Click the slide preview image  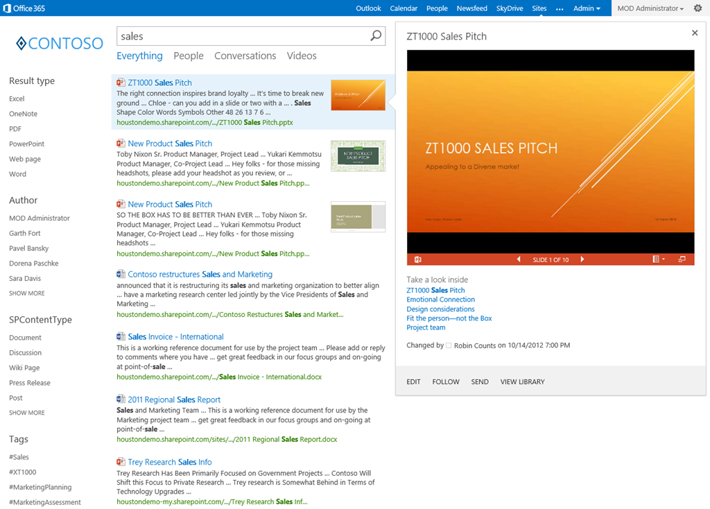point(550,151)
